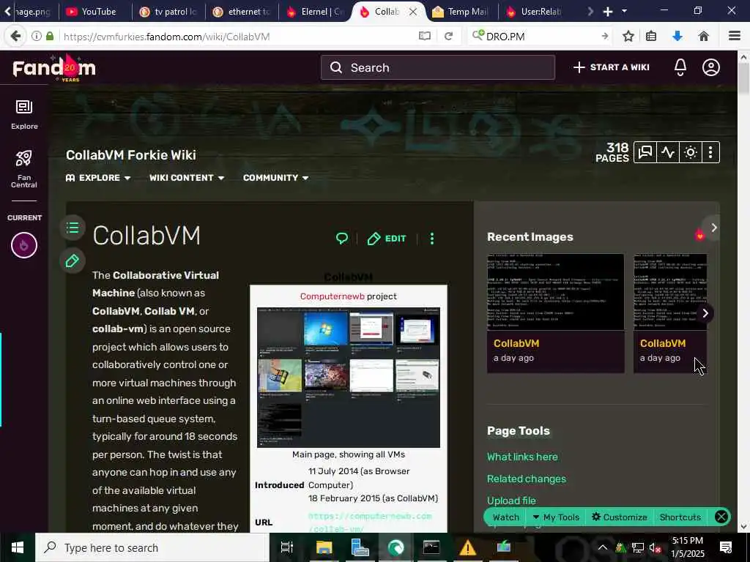Expand My Tools menu
The width and height of the screenshot is (750, 562).
tap(555, 517)
